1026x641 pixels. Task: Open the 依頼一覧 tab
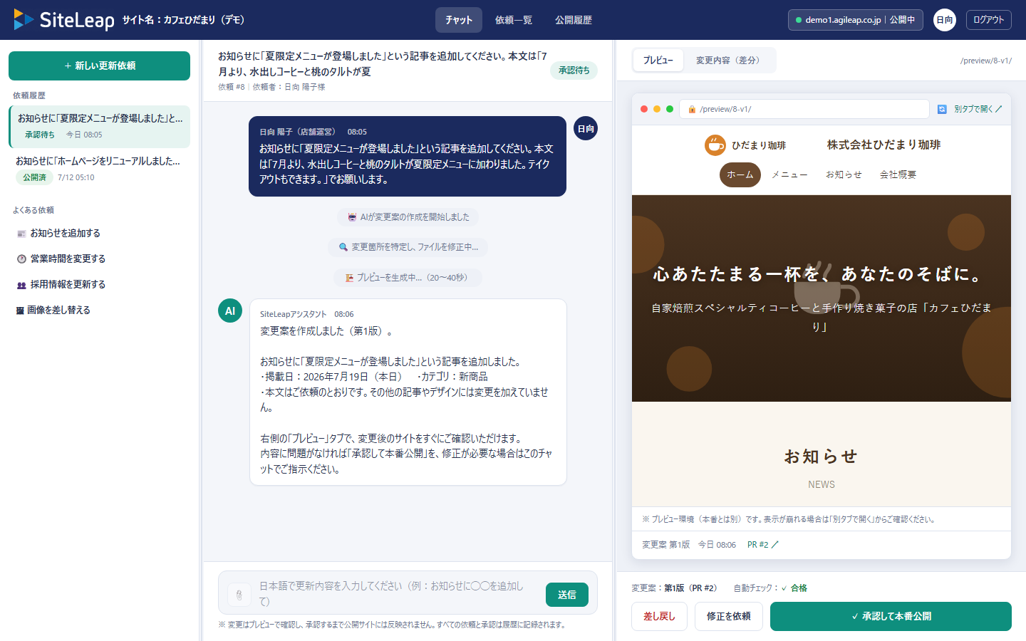514,20
